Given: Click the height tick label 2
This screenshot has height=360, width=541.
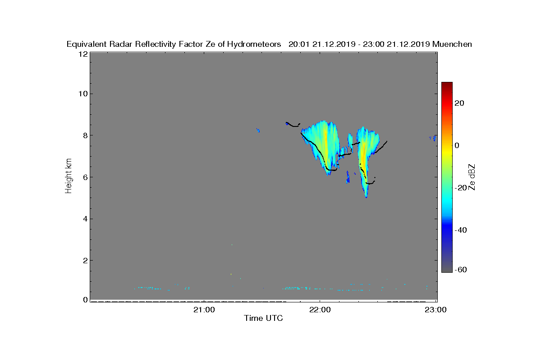Looking at the screenshot, I should click(85, 260).
